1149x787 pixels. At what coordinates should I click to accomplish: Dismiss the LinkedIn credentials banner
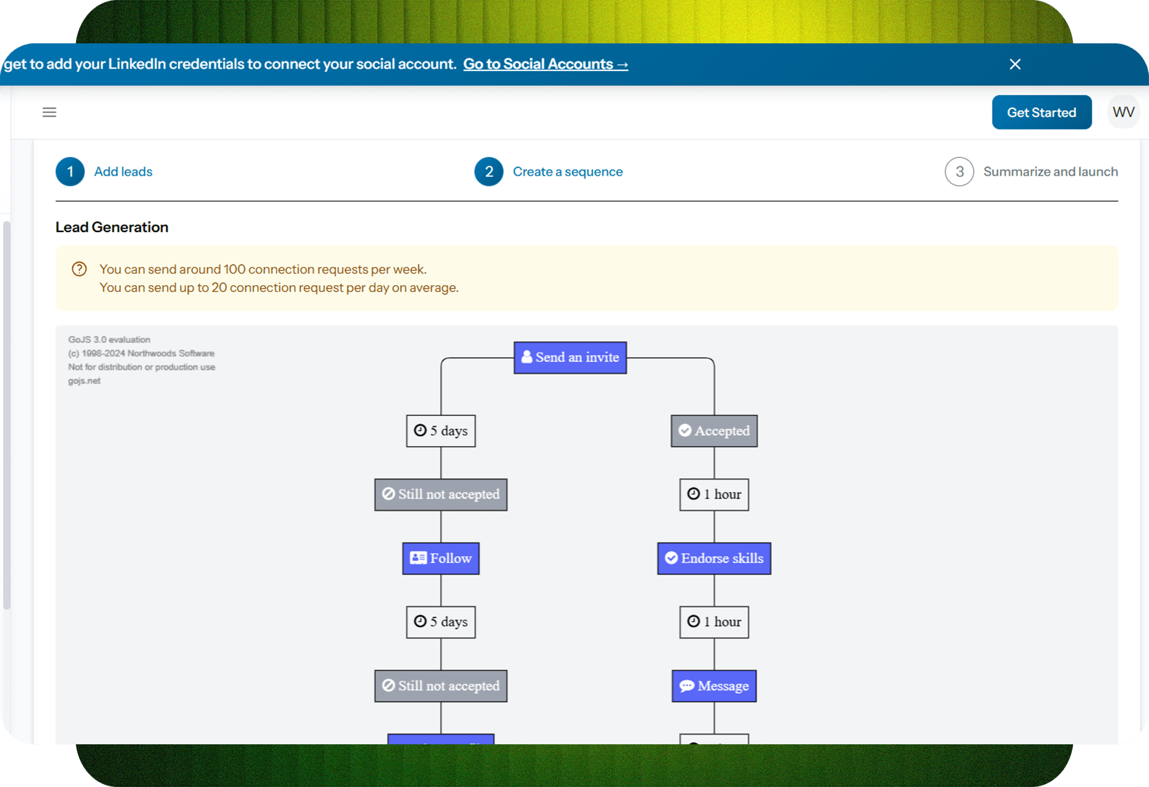1015,64
